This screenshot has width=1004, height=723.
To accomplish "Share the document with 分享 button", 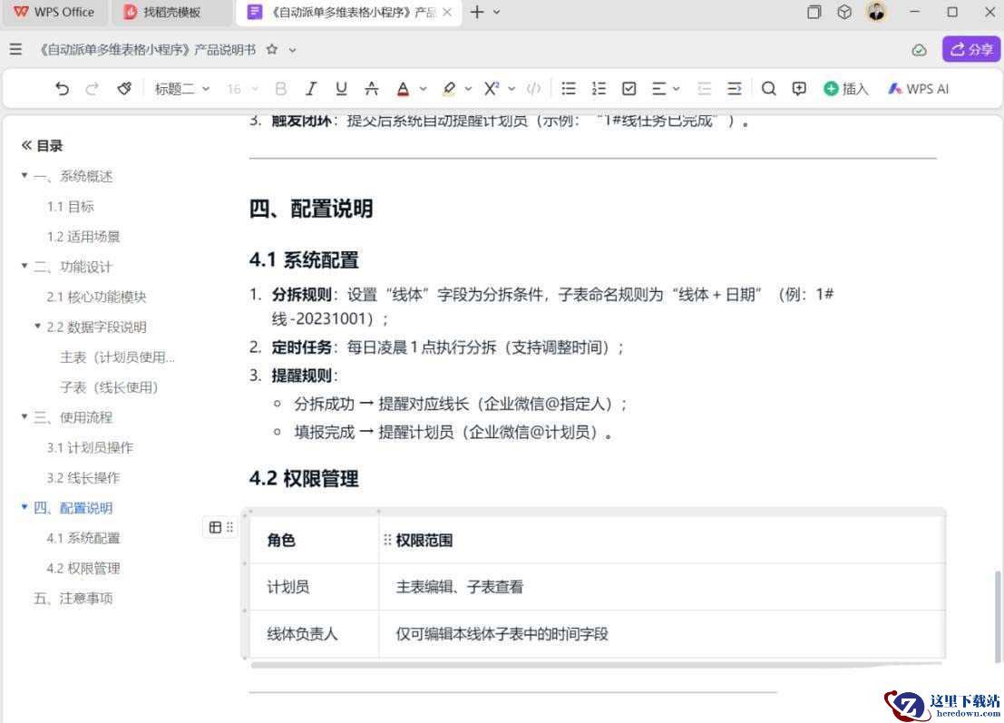I will [x=970, y=49].
